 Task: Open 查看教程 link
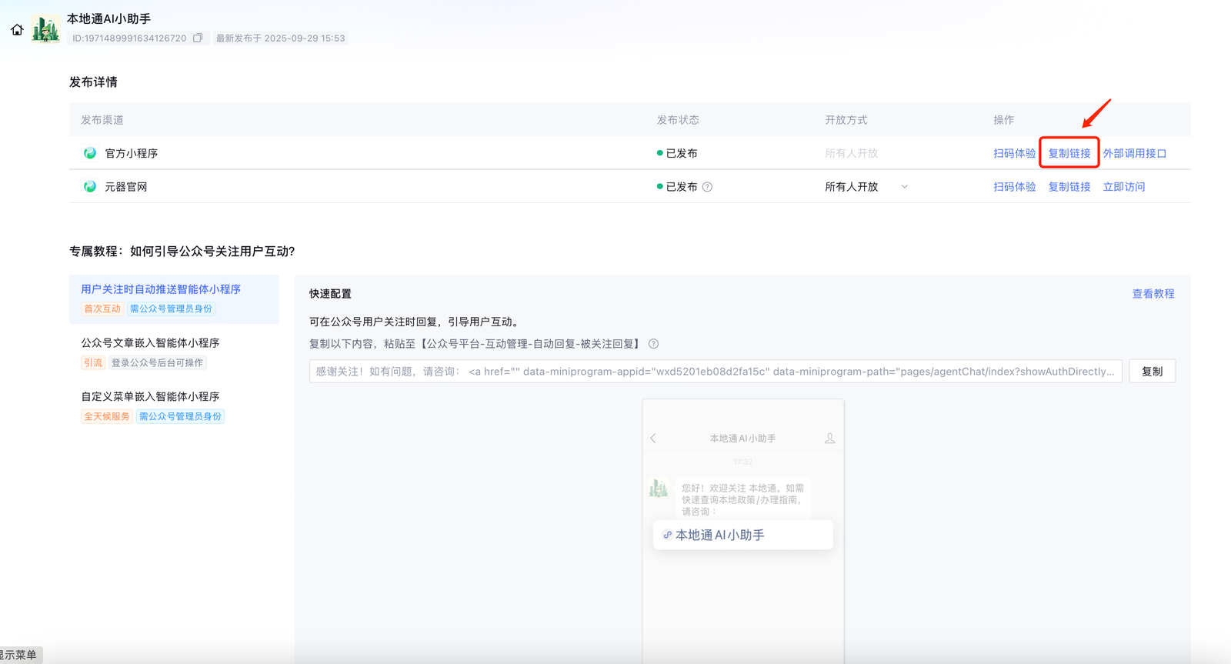click(x=1153, y=294)
